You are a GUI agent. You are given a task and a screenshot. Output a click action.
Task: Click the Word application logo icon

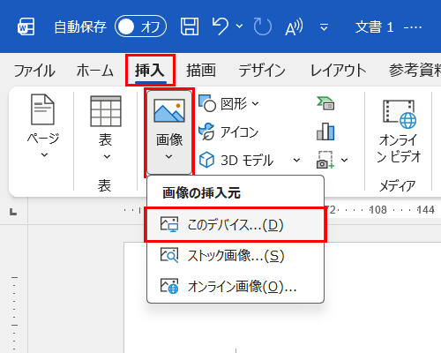[26, 26]
